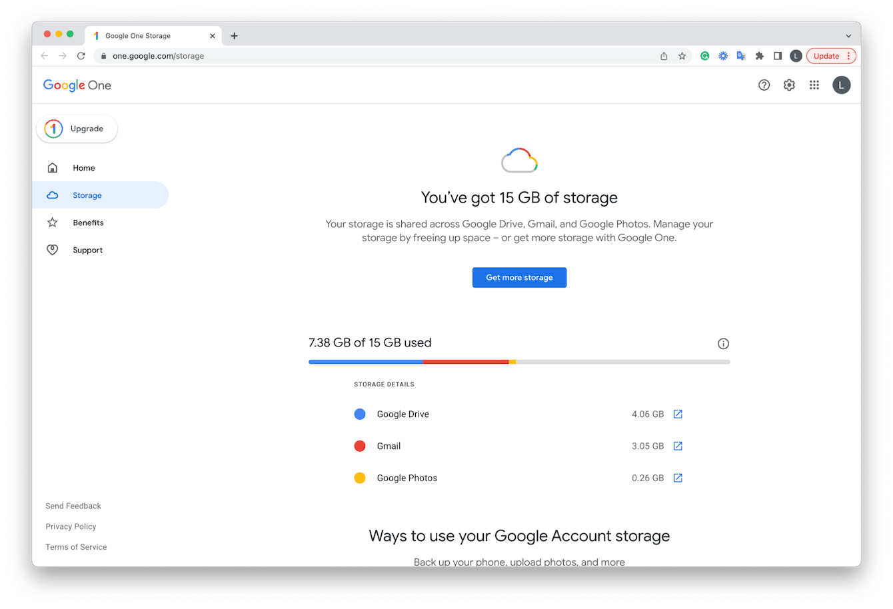Open the Google Translate extension icon
This screenshot has width=893, height=609.
tap(741, 56)
